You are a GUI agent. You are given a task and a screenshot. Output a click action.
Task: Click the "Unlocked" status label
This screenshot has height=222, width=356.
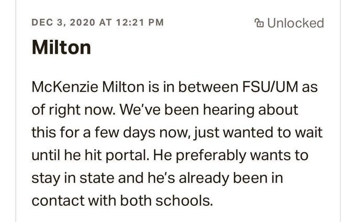point(295,23)
